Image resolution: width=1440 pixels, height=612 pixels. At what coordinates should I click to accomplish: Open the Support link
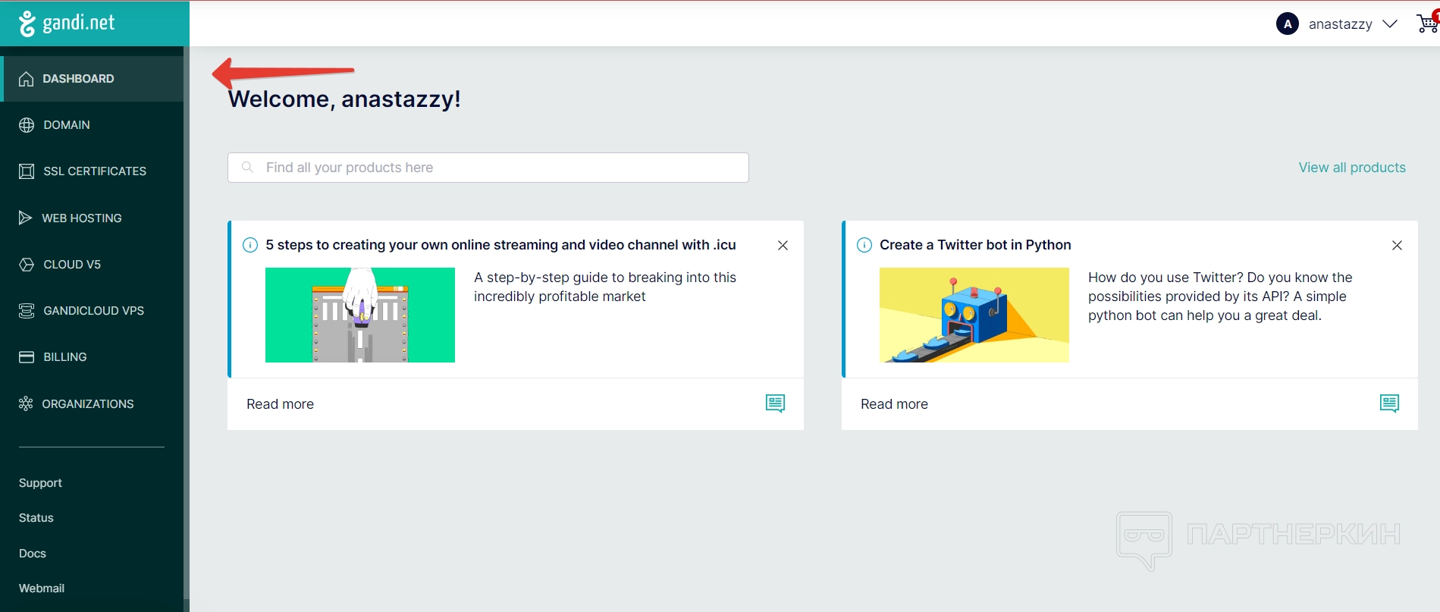tap(40, 483)
